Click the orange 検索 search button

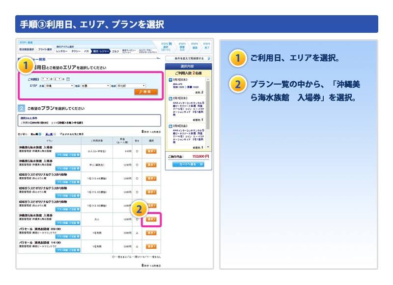coord(146,92)
